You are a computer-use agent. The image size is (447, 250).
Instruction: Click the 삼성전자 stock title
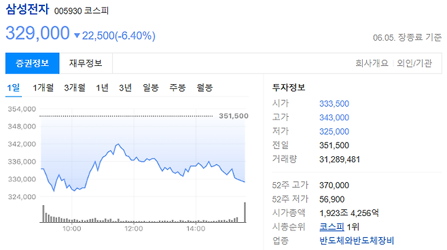coord(27,9)
